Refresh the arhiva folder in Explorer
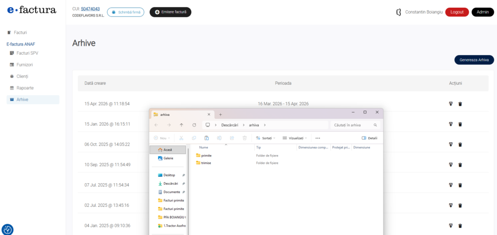 click(194, 125)
